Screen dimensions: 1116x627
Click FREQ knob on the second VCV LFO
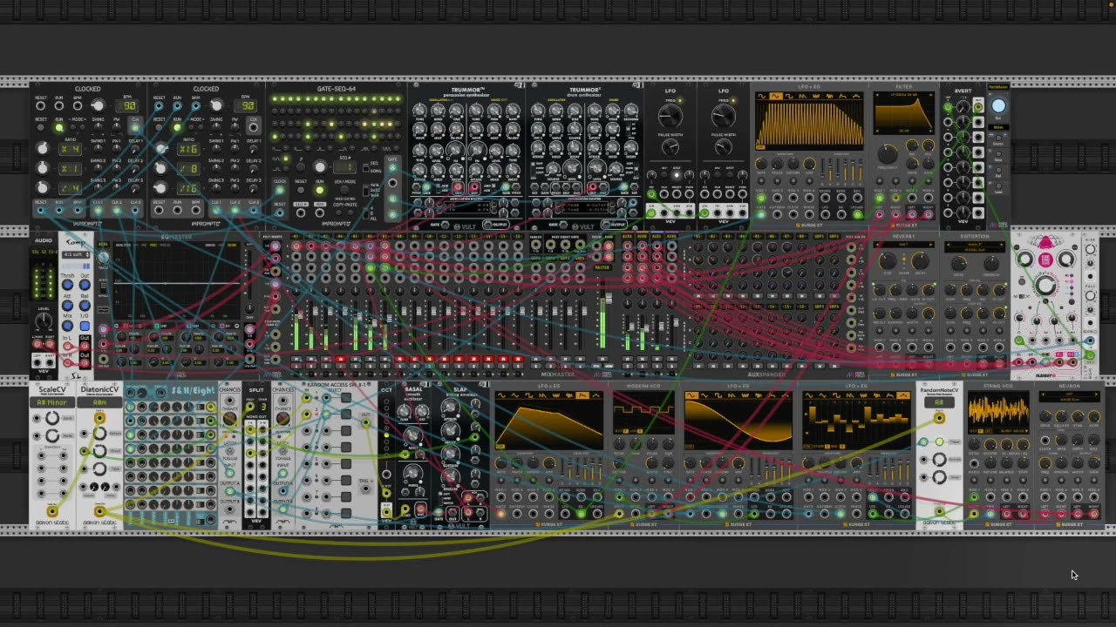tap(724, 116)
